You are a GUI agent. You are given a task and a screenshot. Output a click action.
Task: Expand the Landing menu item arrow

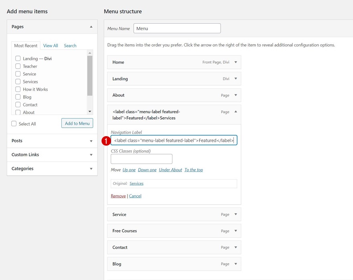(x=235, y=79)
